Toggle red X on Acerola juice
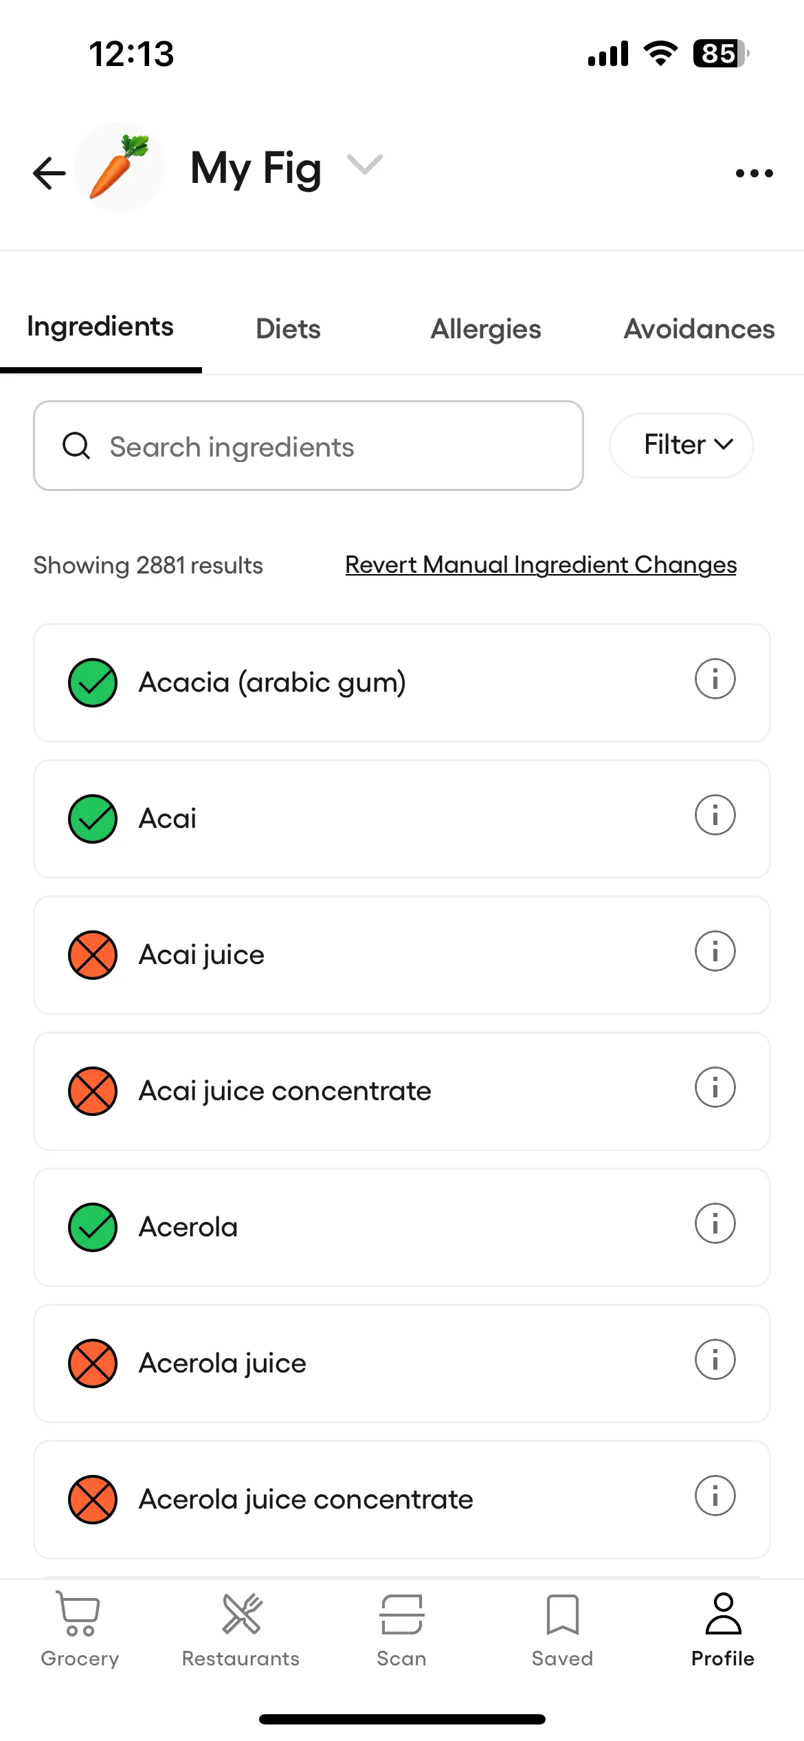 93,1364
